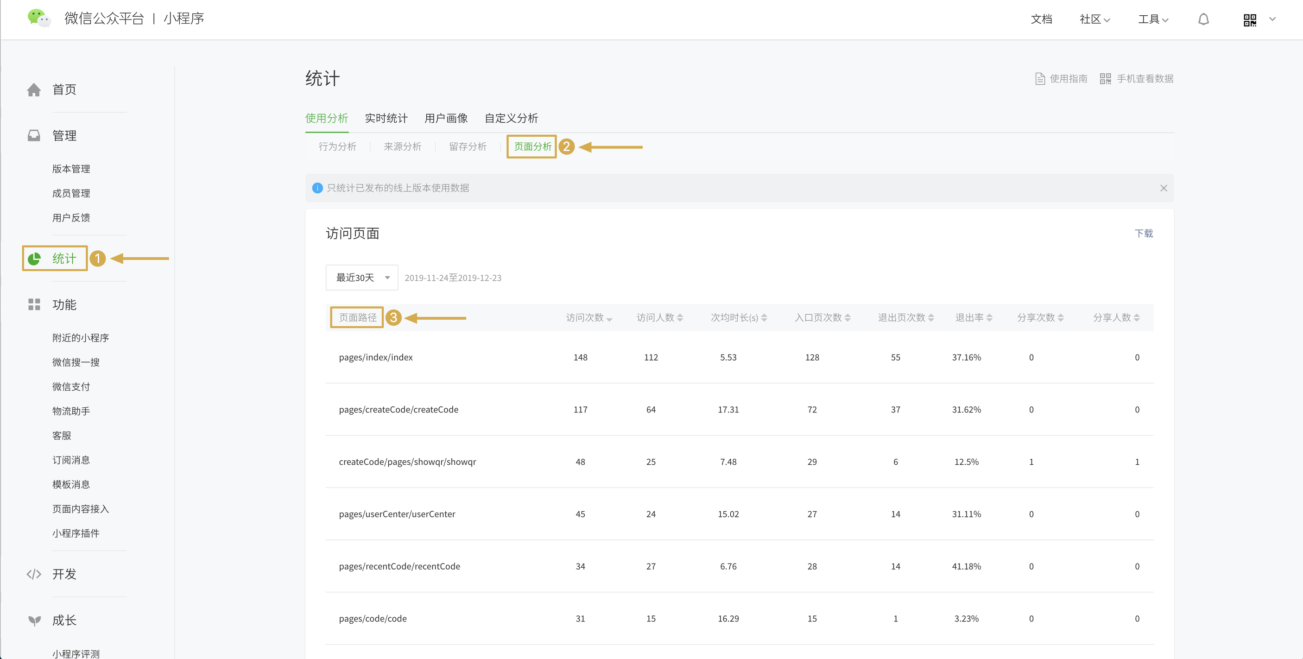Select the 留存分析 sub-tab

(x=468, y=146)
